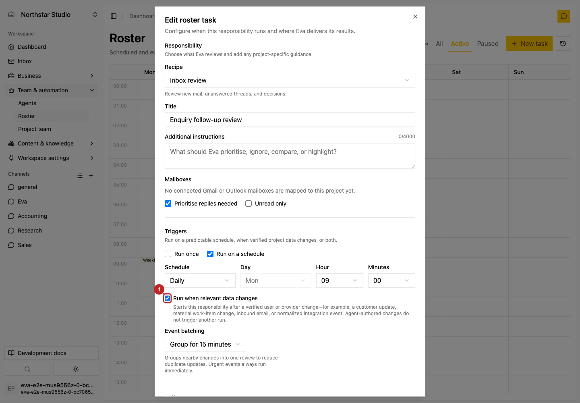The height and width of the screenshot is (403, 580).
Task: Disable Run when relevant data changes
Action: pos(168,298)
